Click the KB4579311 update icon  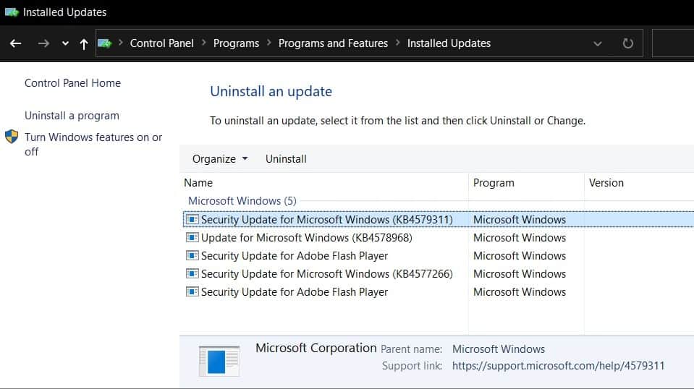pos(192,219)
